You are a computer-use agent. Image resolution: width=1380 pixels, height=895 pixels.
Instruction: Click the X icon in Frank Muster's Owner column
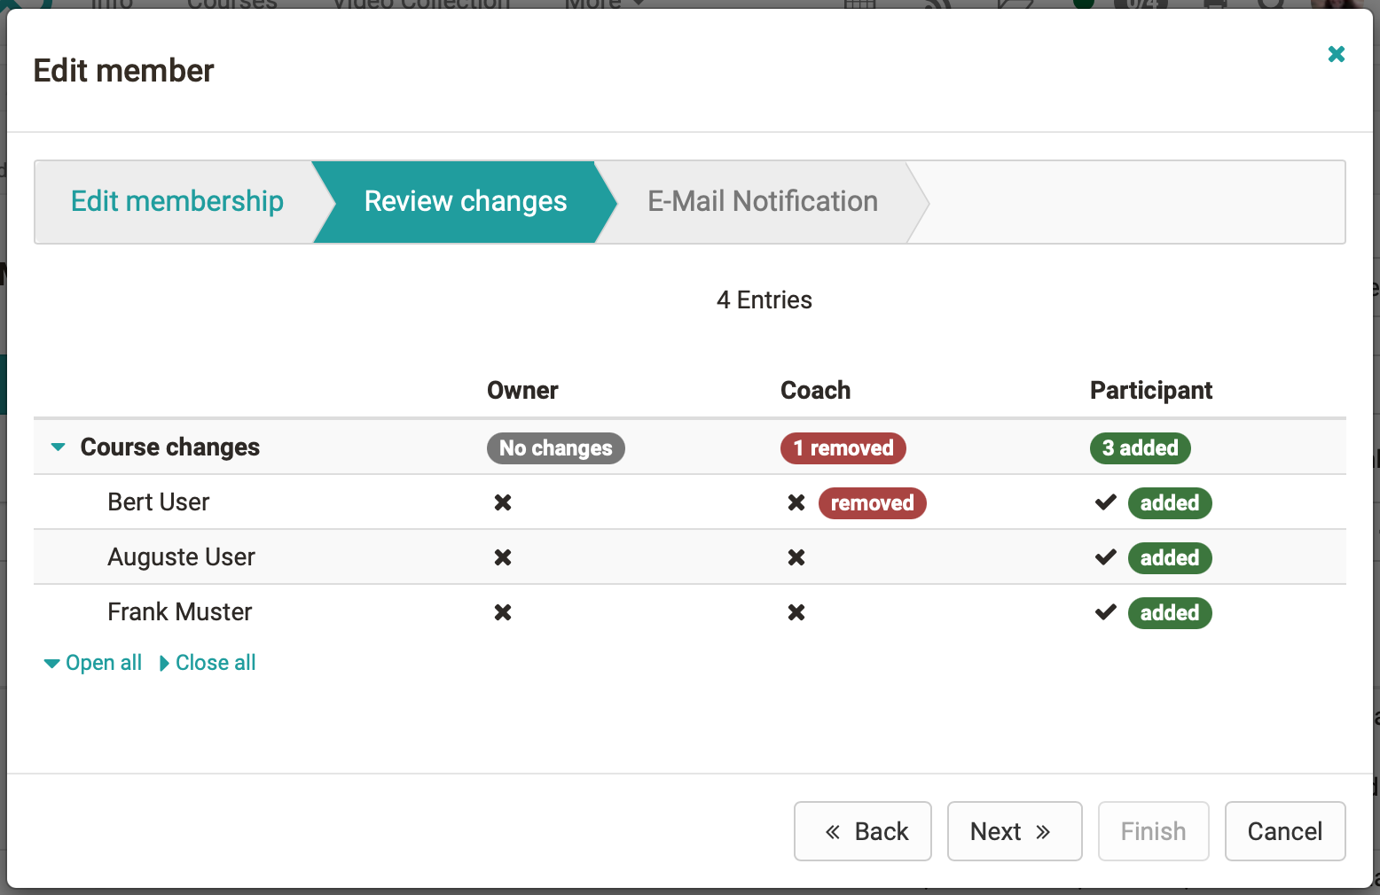coord(503,612)
